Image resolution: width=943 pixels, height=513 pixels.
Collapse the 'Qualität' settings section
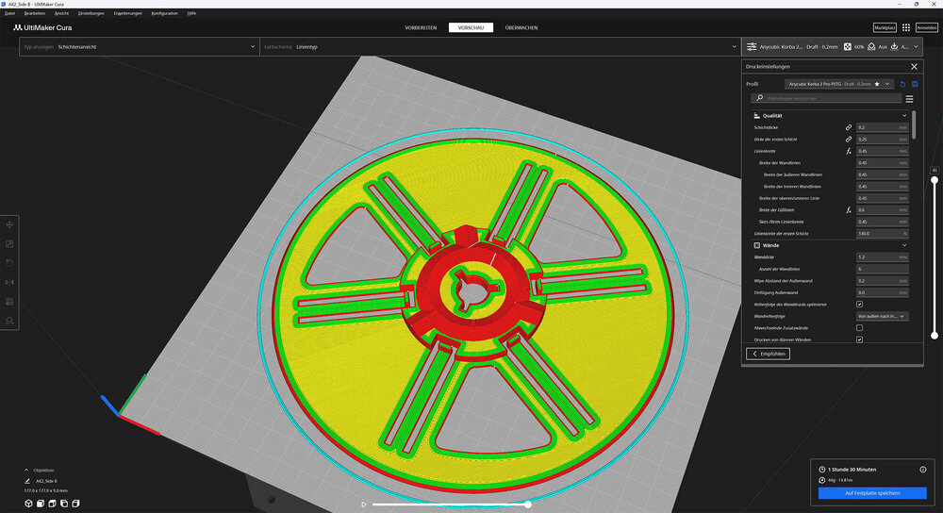tap(904, 115)
